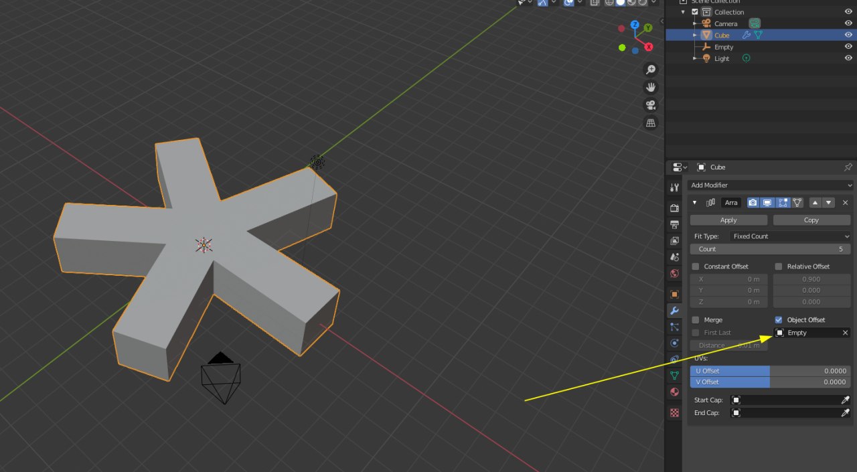Adjust the U Offset slider
857x472 pixels.
point(771,371)
